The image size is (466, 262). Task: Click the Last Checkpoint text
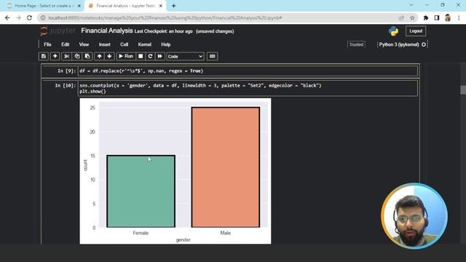click(163, 31)
